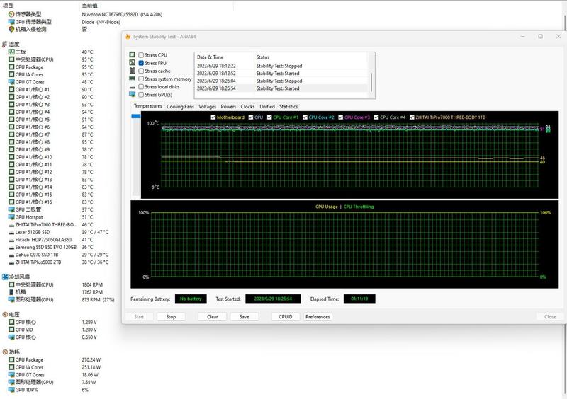Click the 冷却风扇 fan section icon
Viewport: 567px width, 399px height.
pyautogui.click(x=5, y=277)
